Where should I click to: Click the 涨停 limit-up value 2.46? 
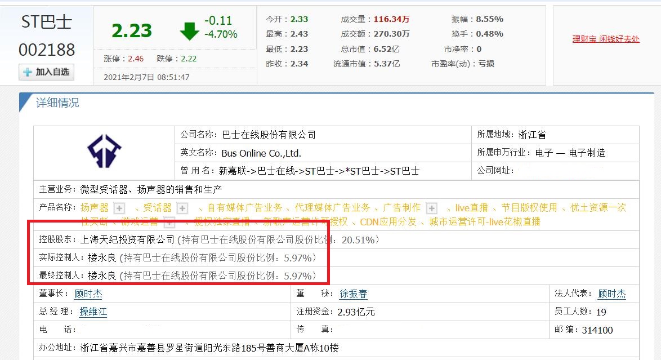(136, 59)
